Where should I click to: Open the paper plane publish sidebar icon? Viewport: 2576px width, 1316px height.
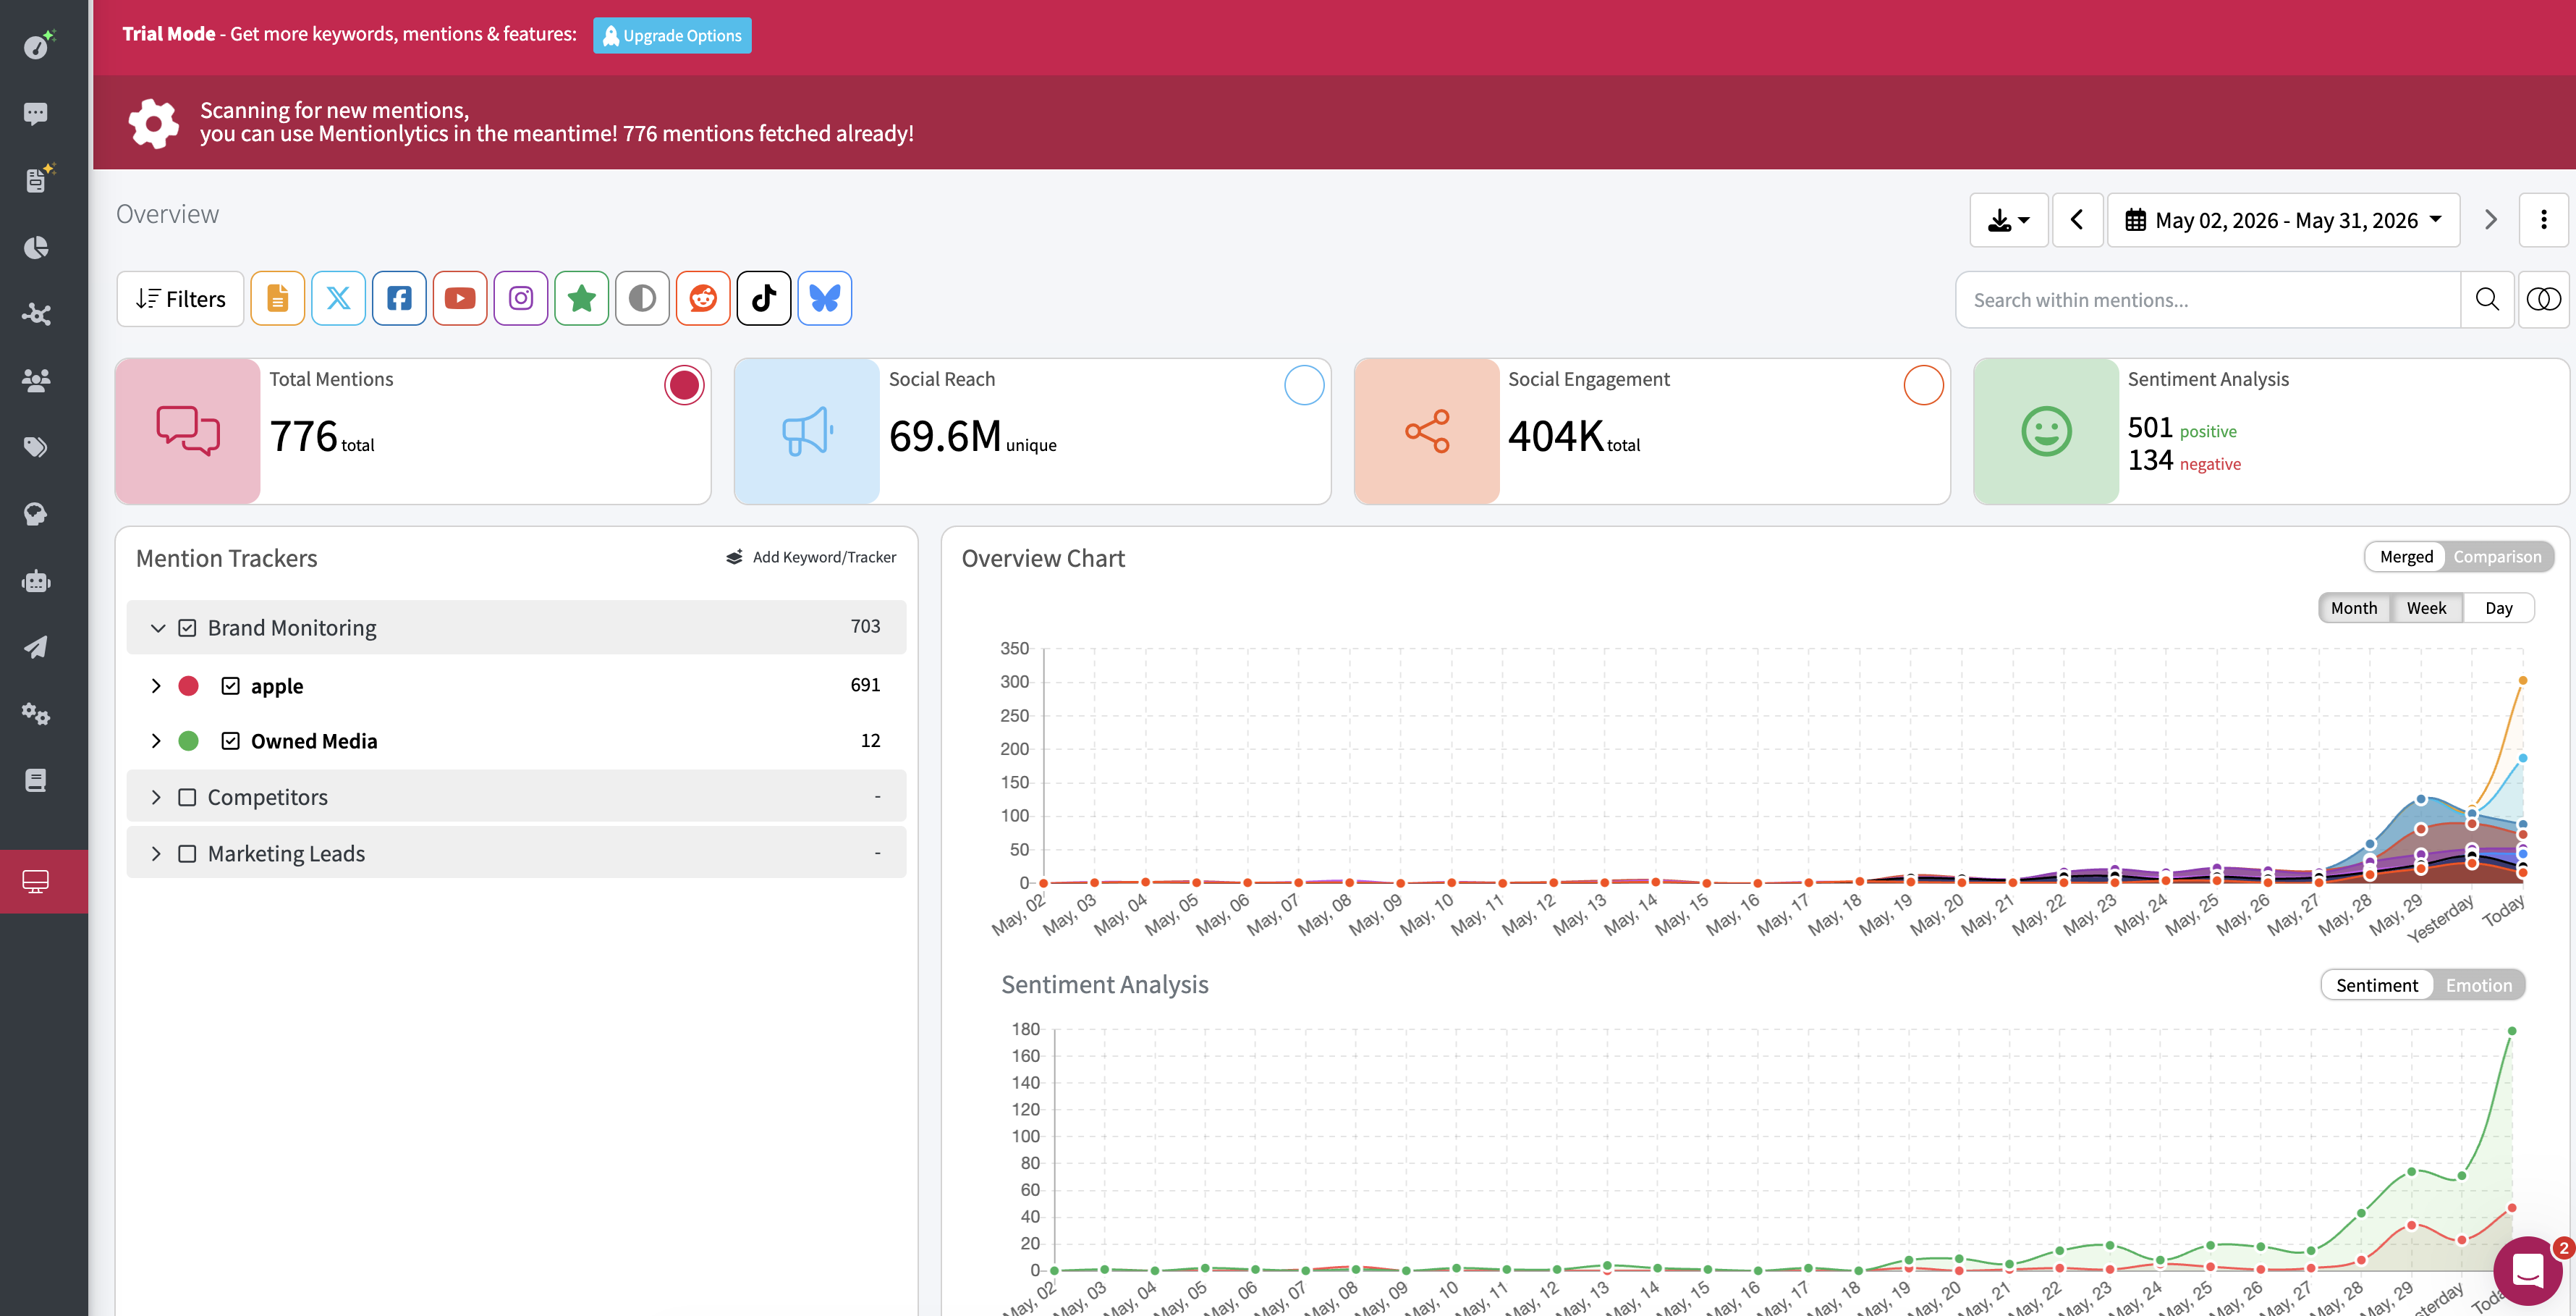36,647
